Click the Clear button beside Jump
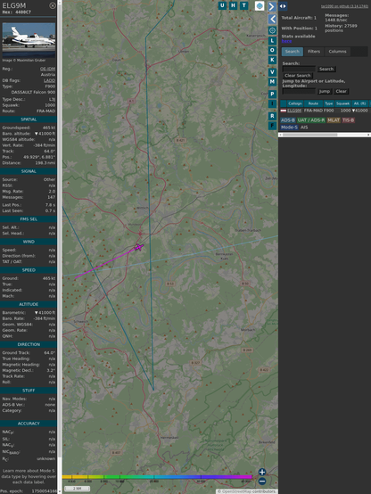 tap(341, 91)
